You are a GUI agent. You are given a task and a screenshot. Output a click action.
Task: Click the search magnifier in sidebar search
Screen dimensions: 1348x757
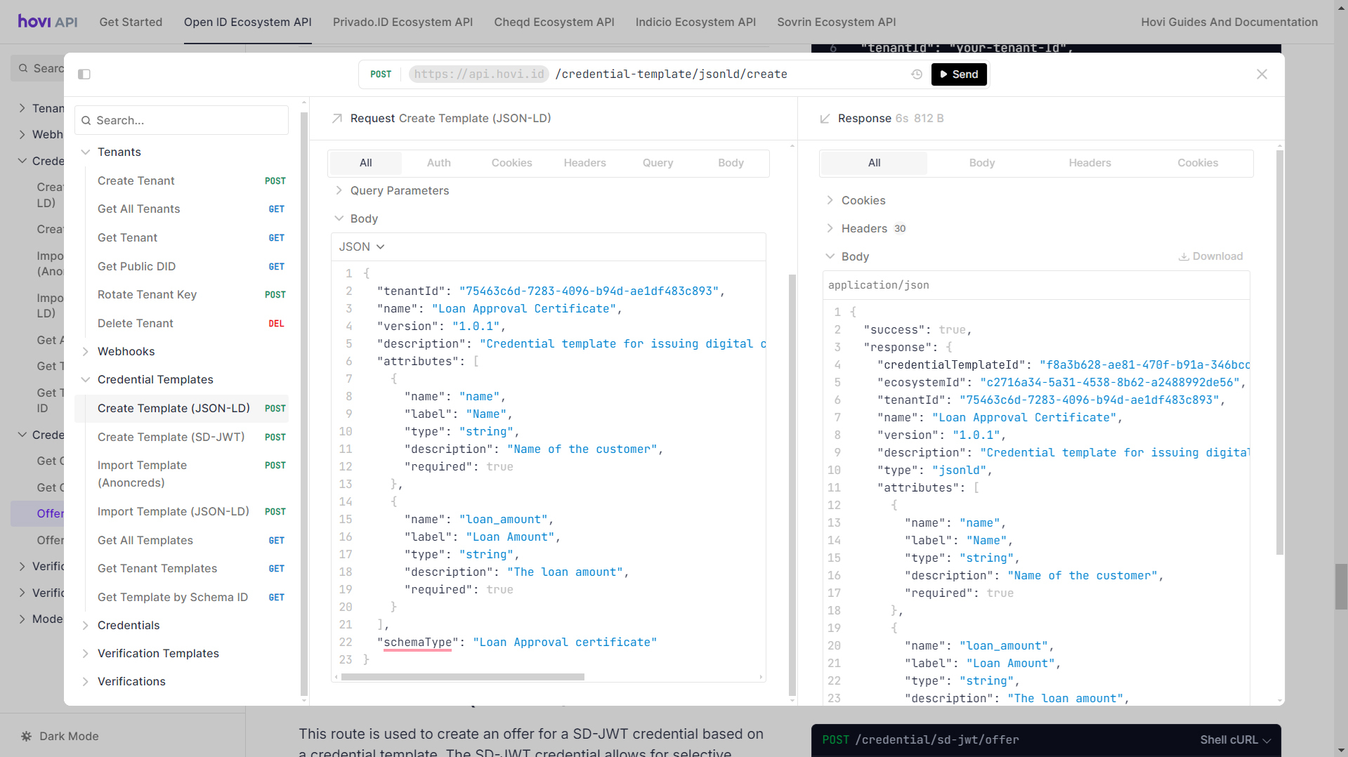[86, 121]
